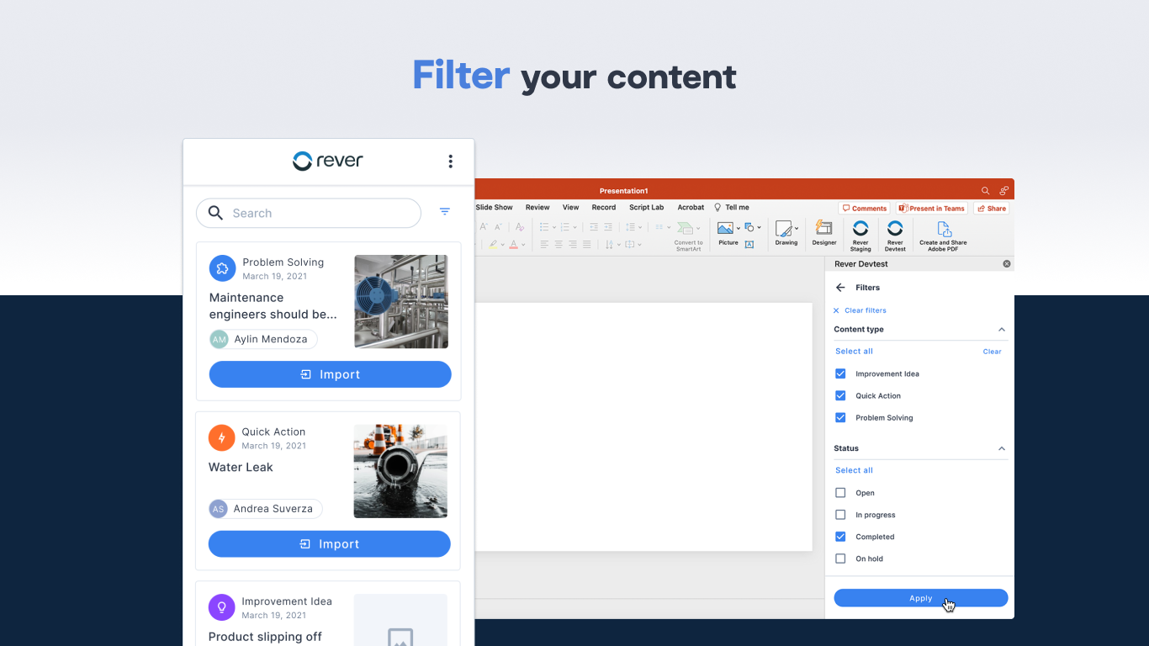
Task: Click the purple Improvement Idea lightbulb icon
Action: 221,607
